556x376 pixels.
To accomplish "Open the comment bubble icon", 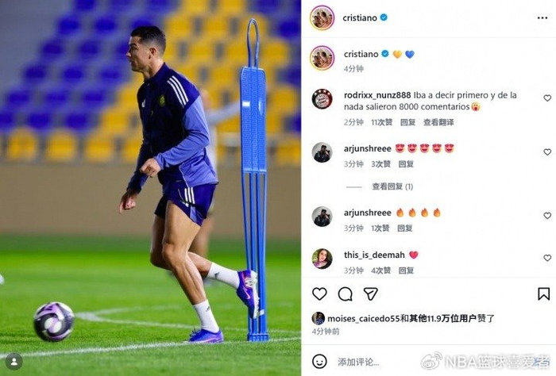I will click(345, 294).
